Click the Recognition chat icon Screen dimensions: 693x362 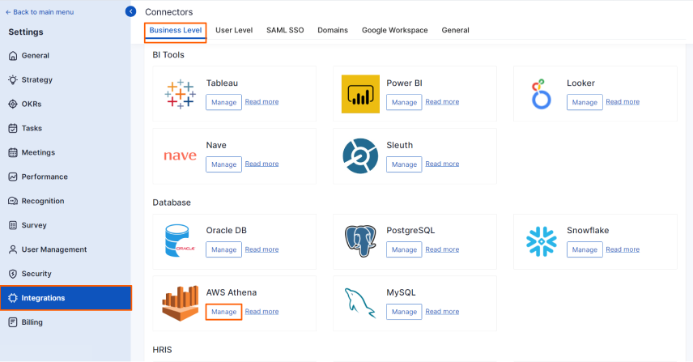tap(13, 201)
